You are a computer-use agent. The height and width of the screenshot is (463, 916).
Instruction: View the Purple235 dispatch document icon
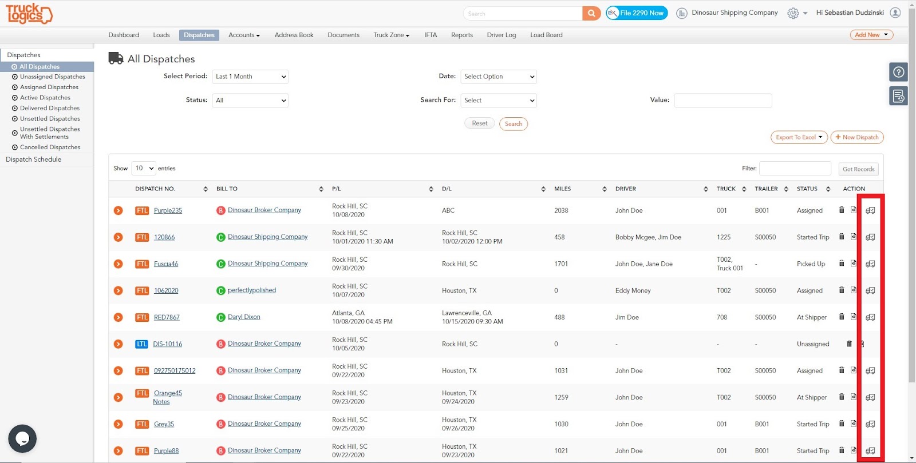pos(854,210)
